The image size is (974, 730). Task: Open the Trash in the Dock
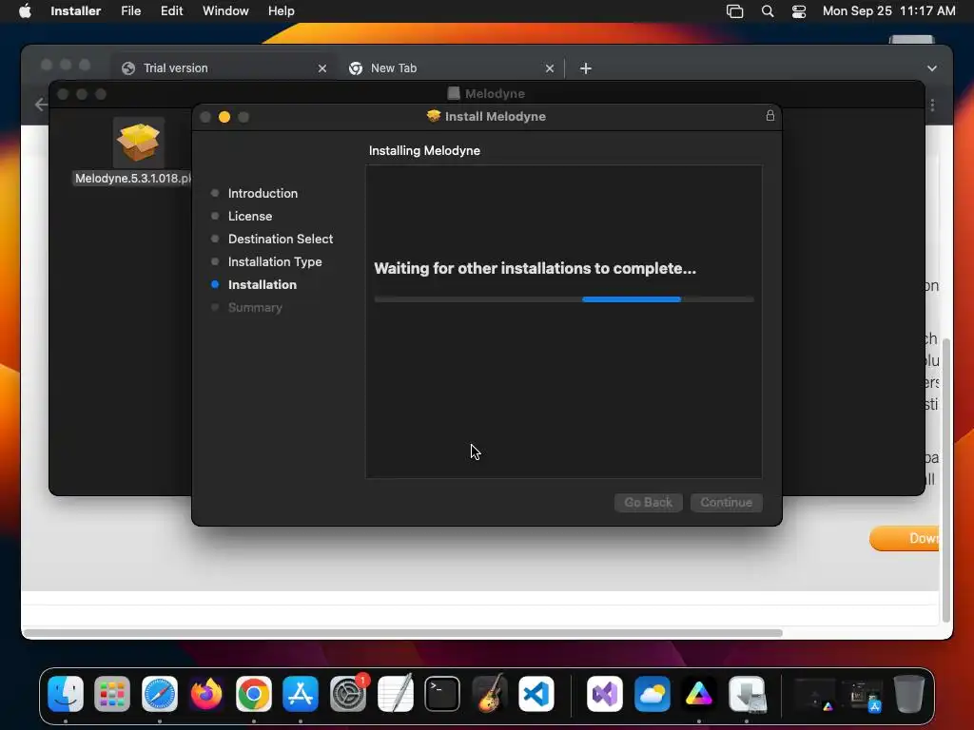(908, 693)
